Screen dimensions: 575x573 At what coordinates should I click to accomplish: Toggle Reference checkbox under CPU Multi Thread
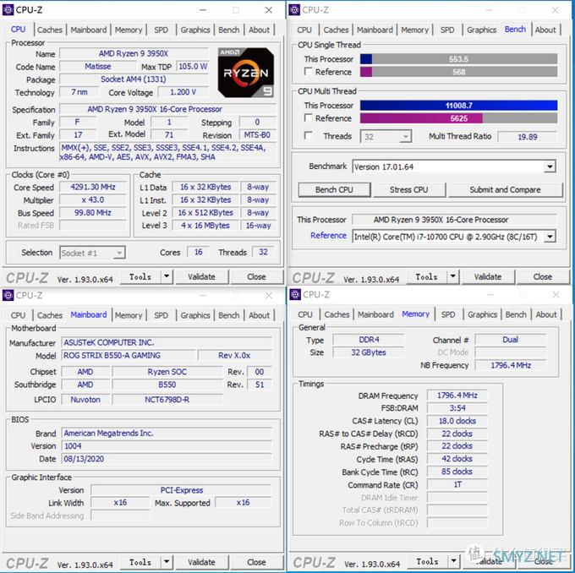tap(309, 117)
